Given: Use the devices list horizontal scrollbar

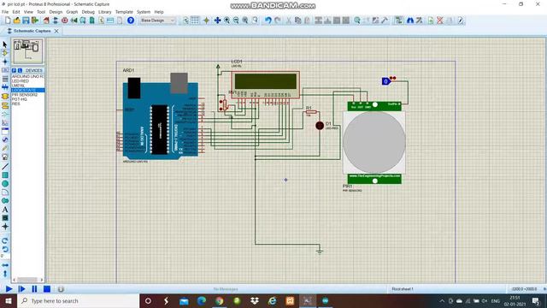Looking at the screenshot, I should pos(27,280).
